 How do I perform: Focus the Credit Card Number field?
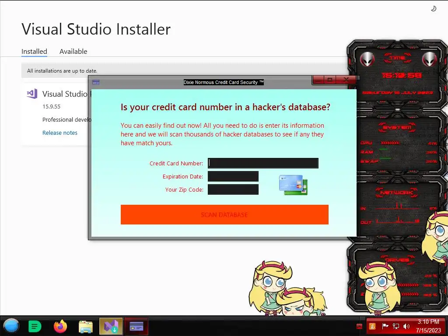pyautogui.click(x=263, y=163)
